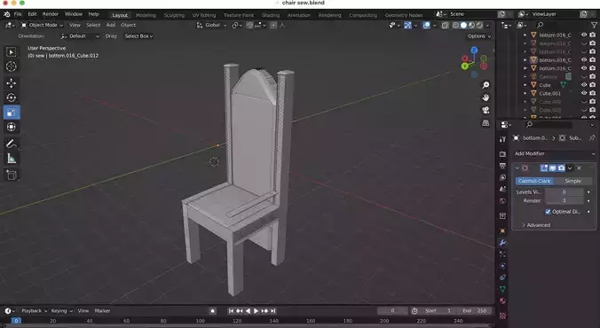The height and width of the screenshot is (328, 600).
Task: Open the Texture checker properties tab
Action: [502, 316]
